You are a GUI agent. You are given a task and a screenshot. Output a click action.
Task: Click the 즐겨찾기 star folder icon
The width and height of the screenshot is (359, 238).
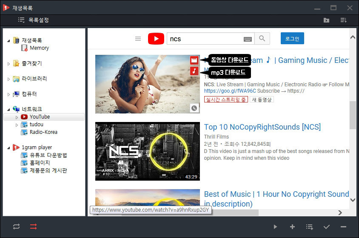(16, 63)
